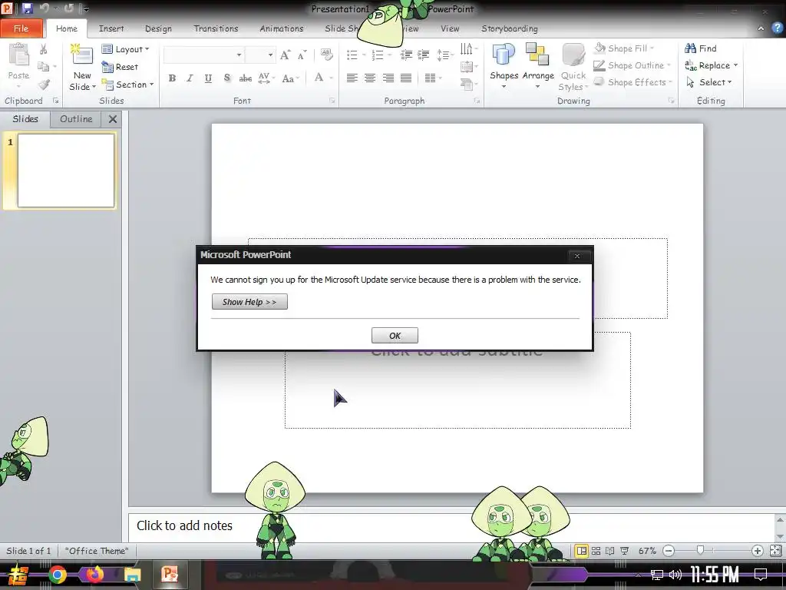
Task: Start Slide Show from status bar icon
Action: [624, 551]
